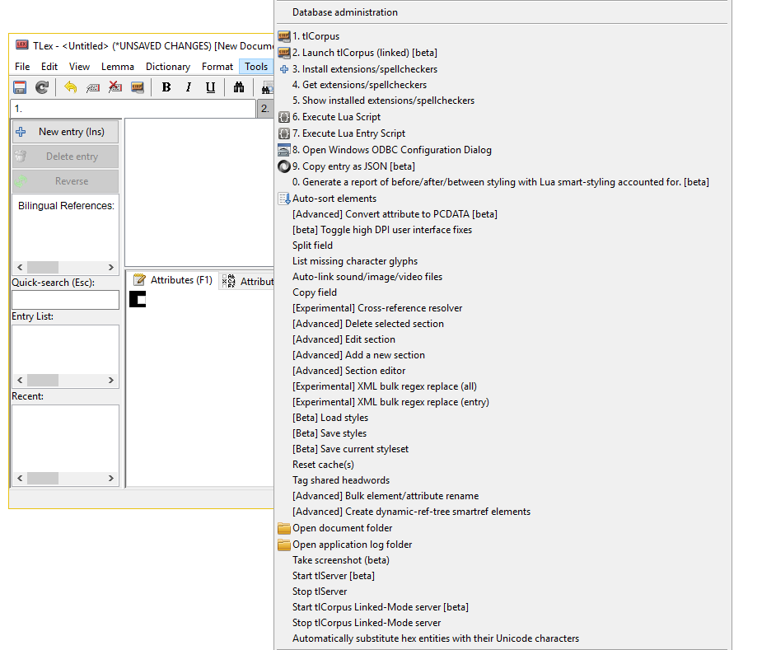The height and width of the screenshot is (650, 776).
Task: Click the Auto-sort elements icon
Action: tap(284, 199)
